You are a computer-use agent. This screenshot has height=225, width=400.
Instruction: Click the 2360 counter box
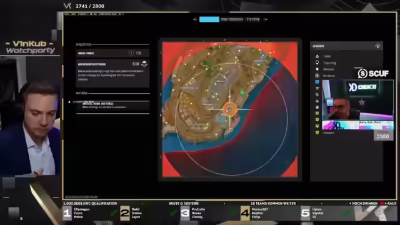click(383, 136)
